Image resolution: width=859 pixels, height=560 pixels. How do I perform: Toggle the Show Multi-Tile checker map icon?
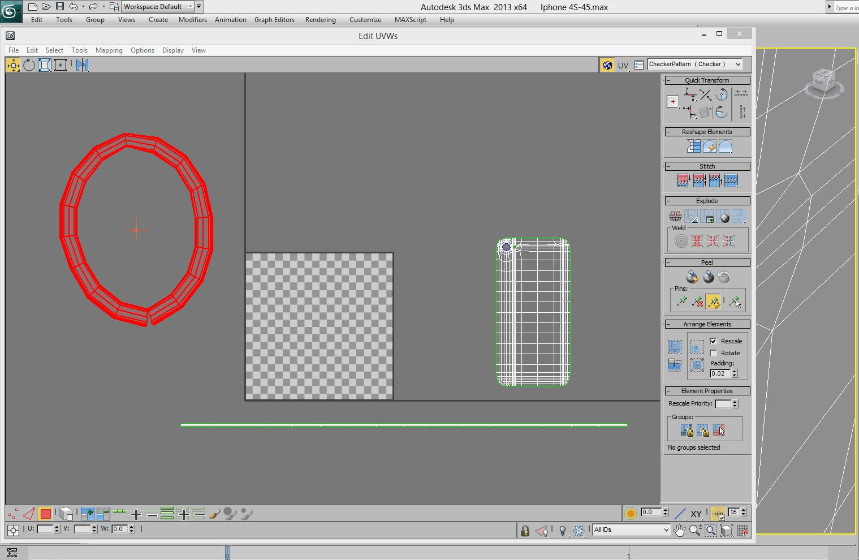pos(607,65)
